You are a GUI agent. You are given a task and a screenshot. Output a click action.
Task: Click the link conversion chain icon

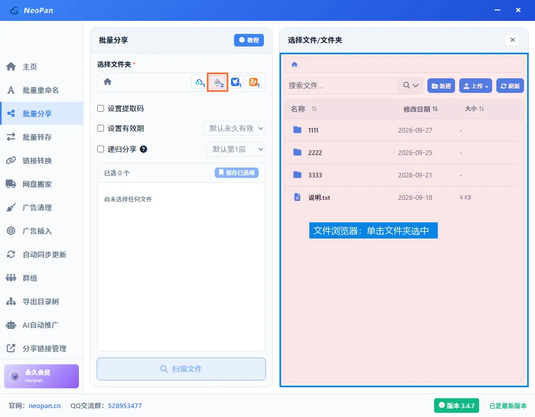point(11,160)
